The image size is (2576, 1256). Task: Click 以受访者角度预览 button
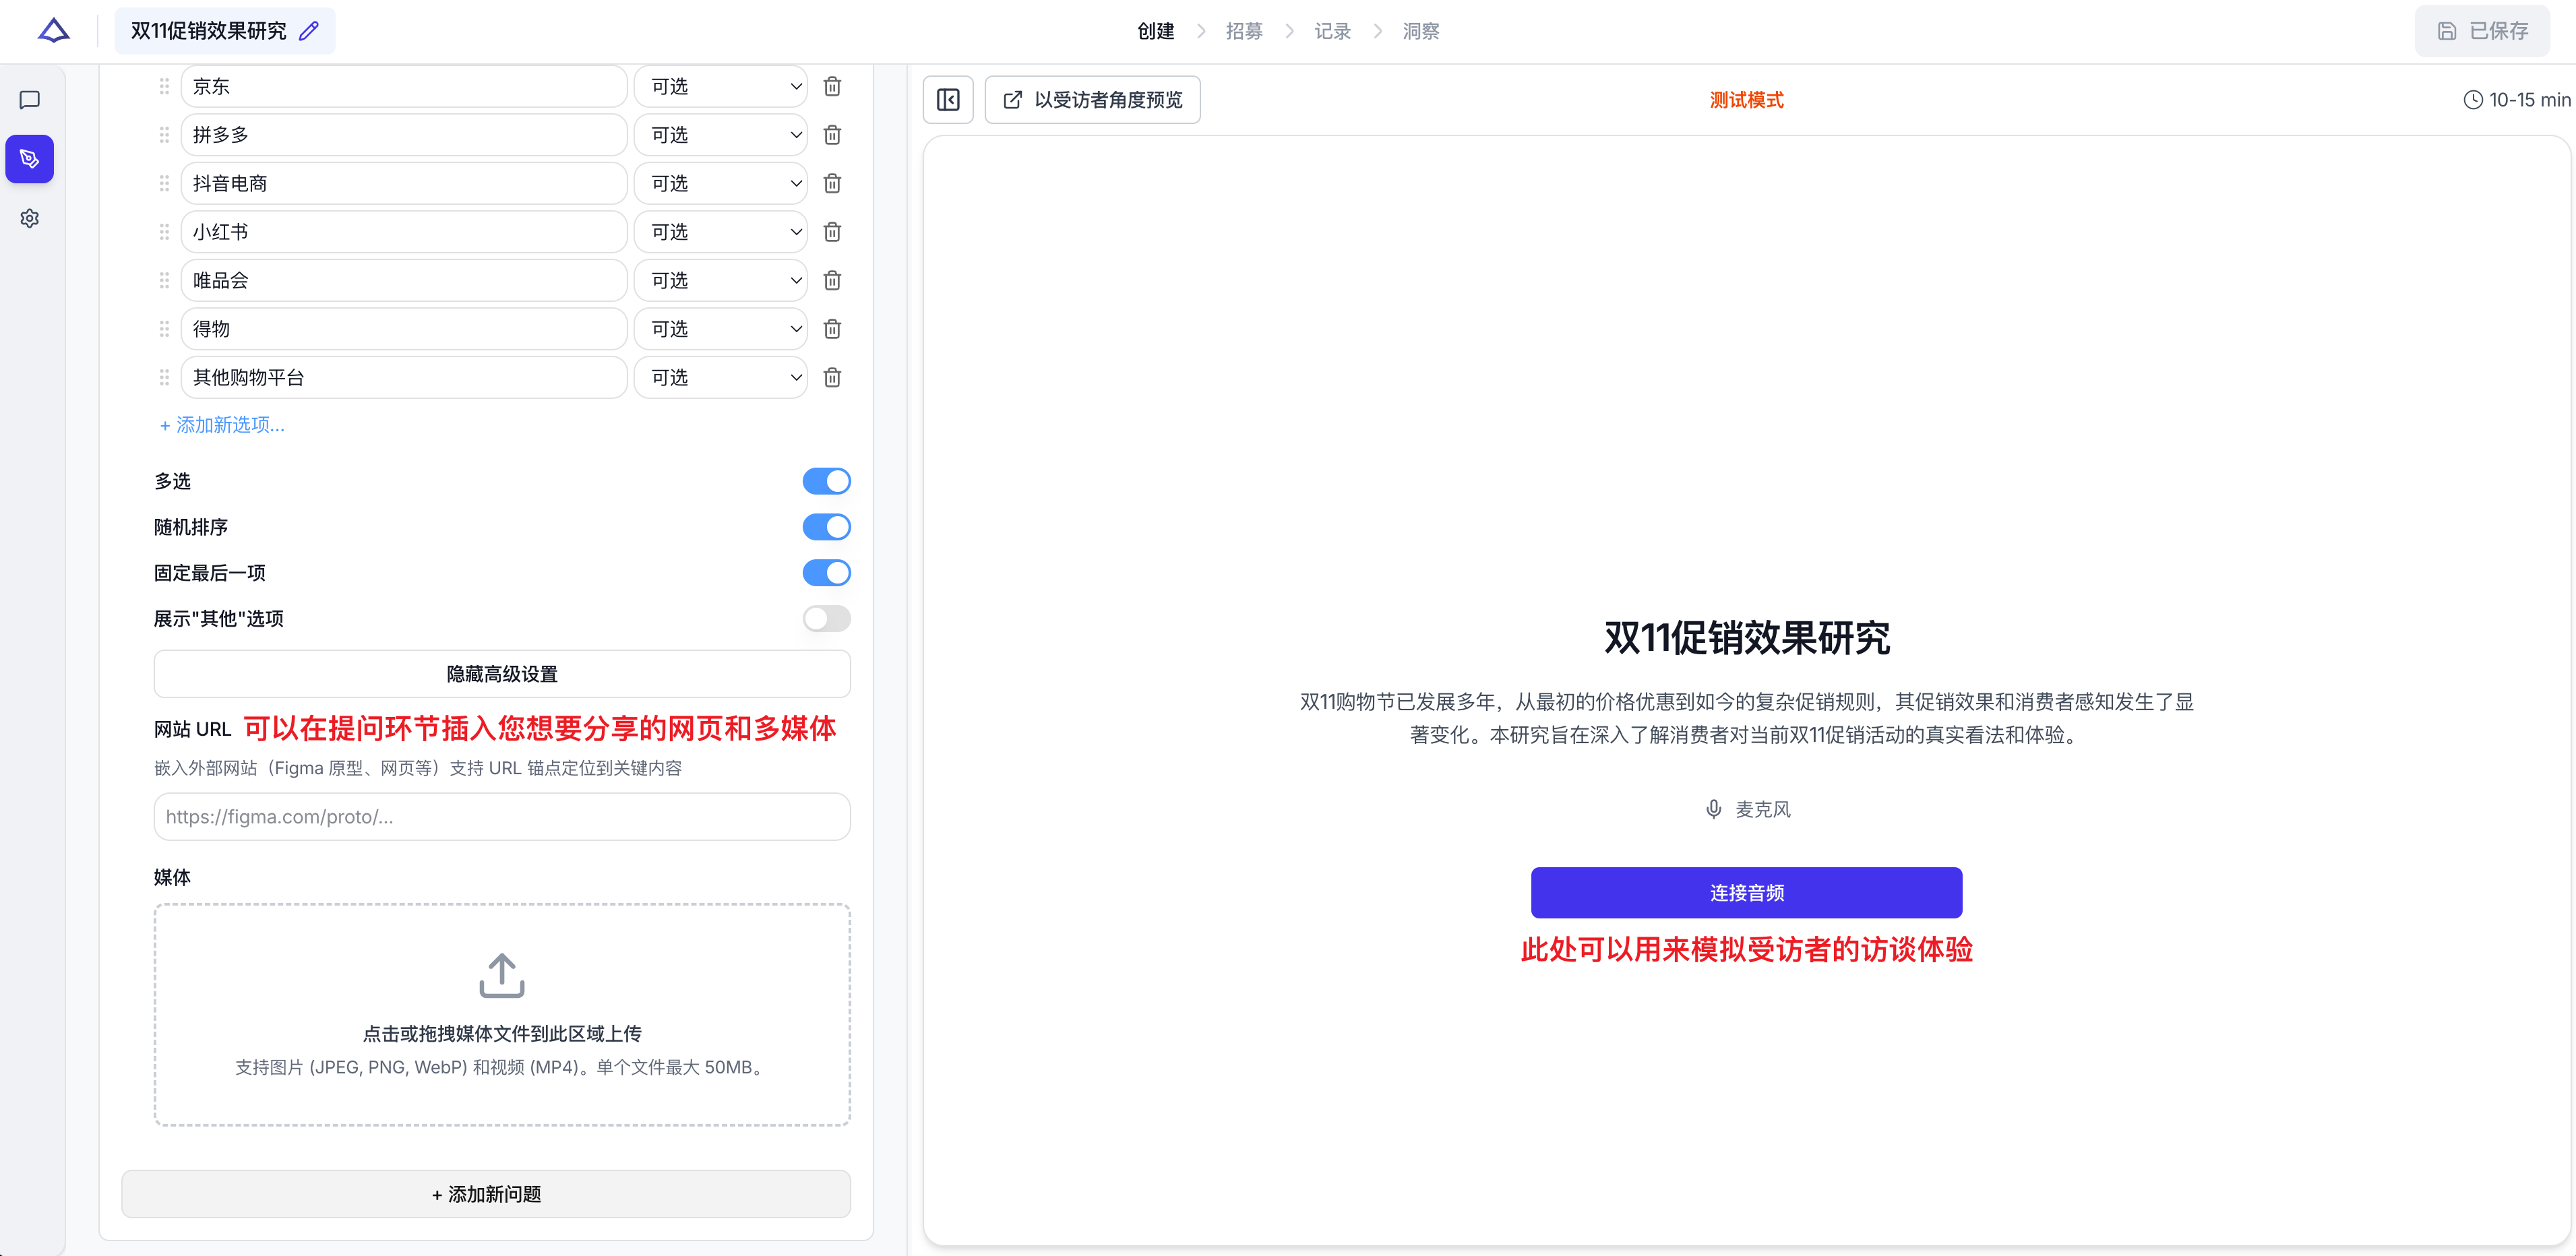pos(1092,100)
